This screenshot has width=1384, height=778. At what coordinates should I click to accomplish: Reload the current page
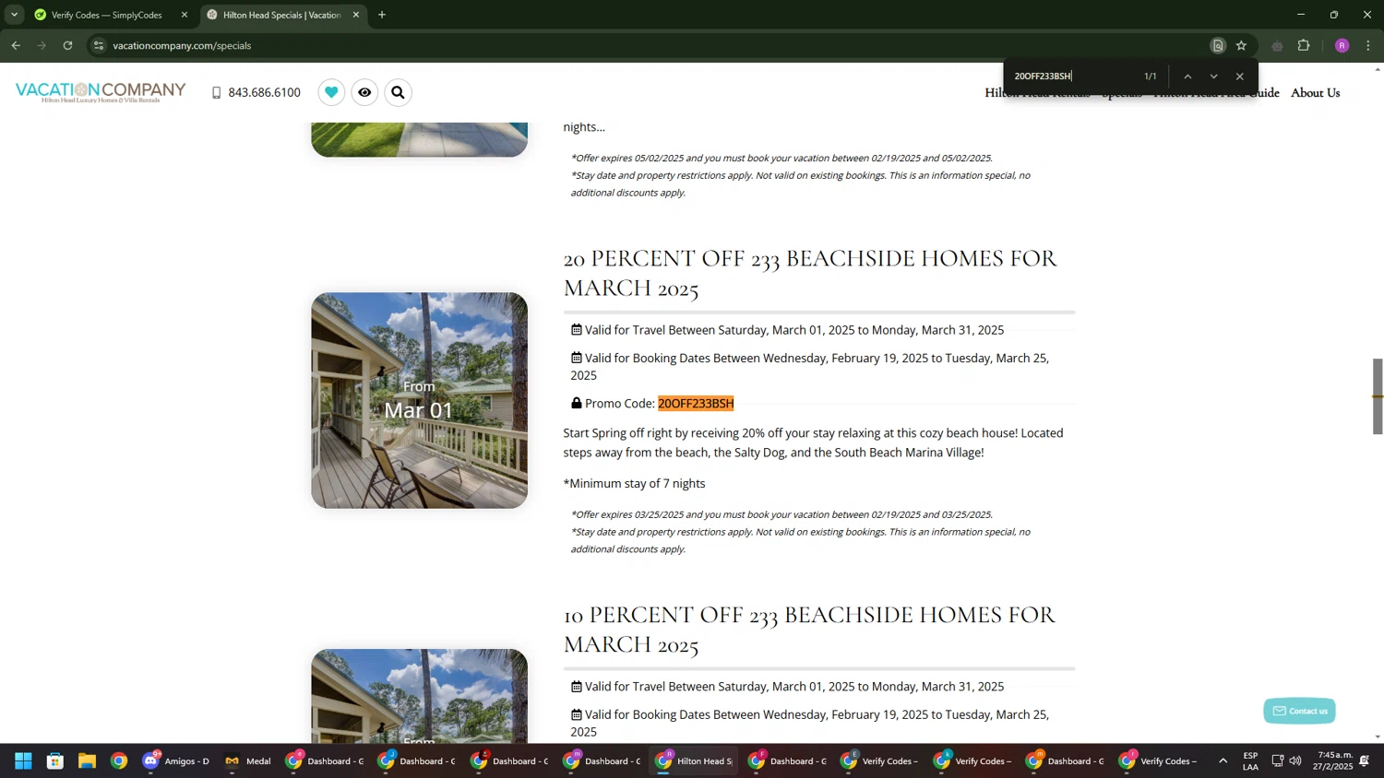tap(67, 45)
